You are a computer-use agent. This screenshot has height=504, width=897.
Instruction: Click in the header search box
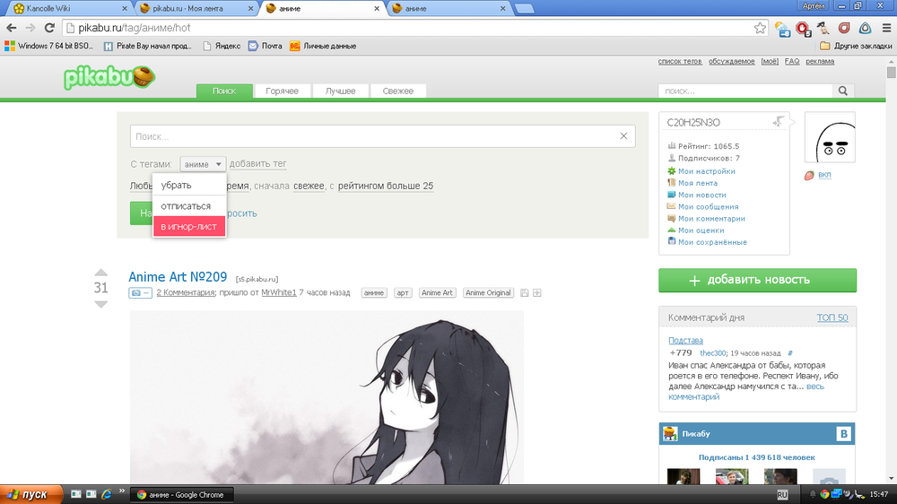pyautogui.click(x=745, y=91)
